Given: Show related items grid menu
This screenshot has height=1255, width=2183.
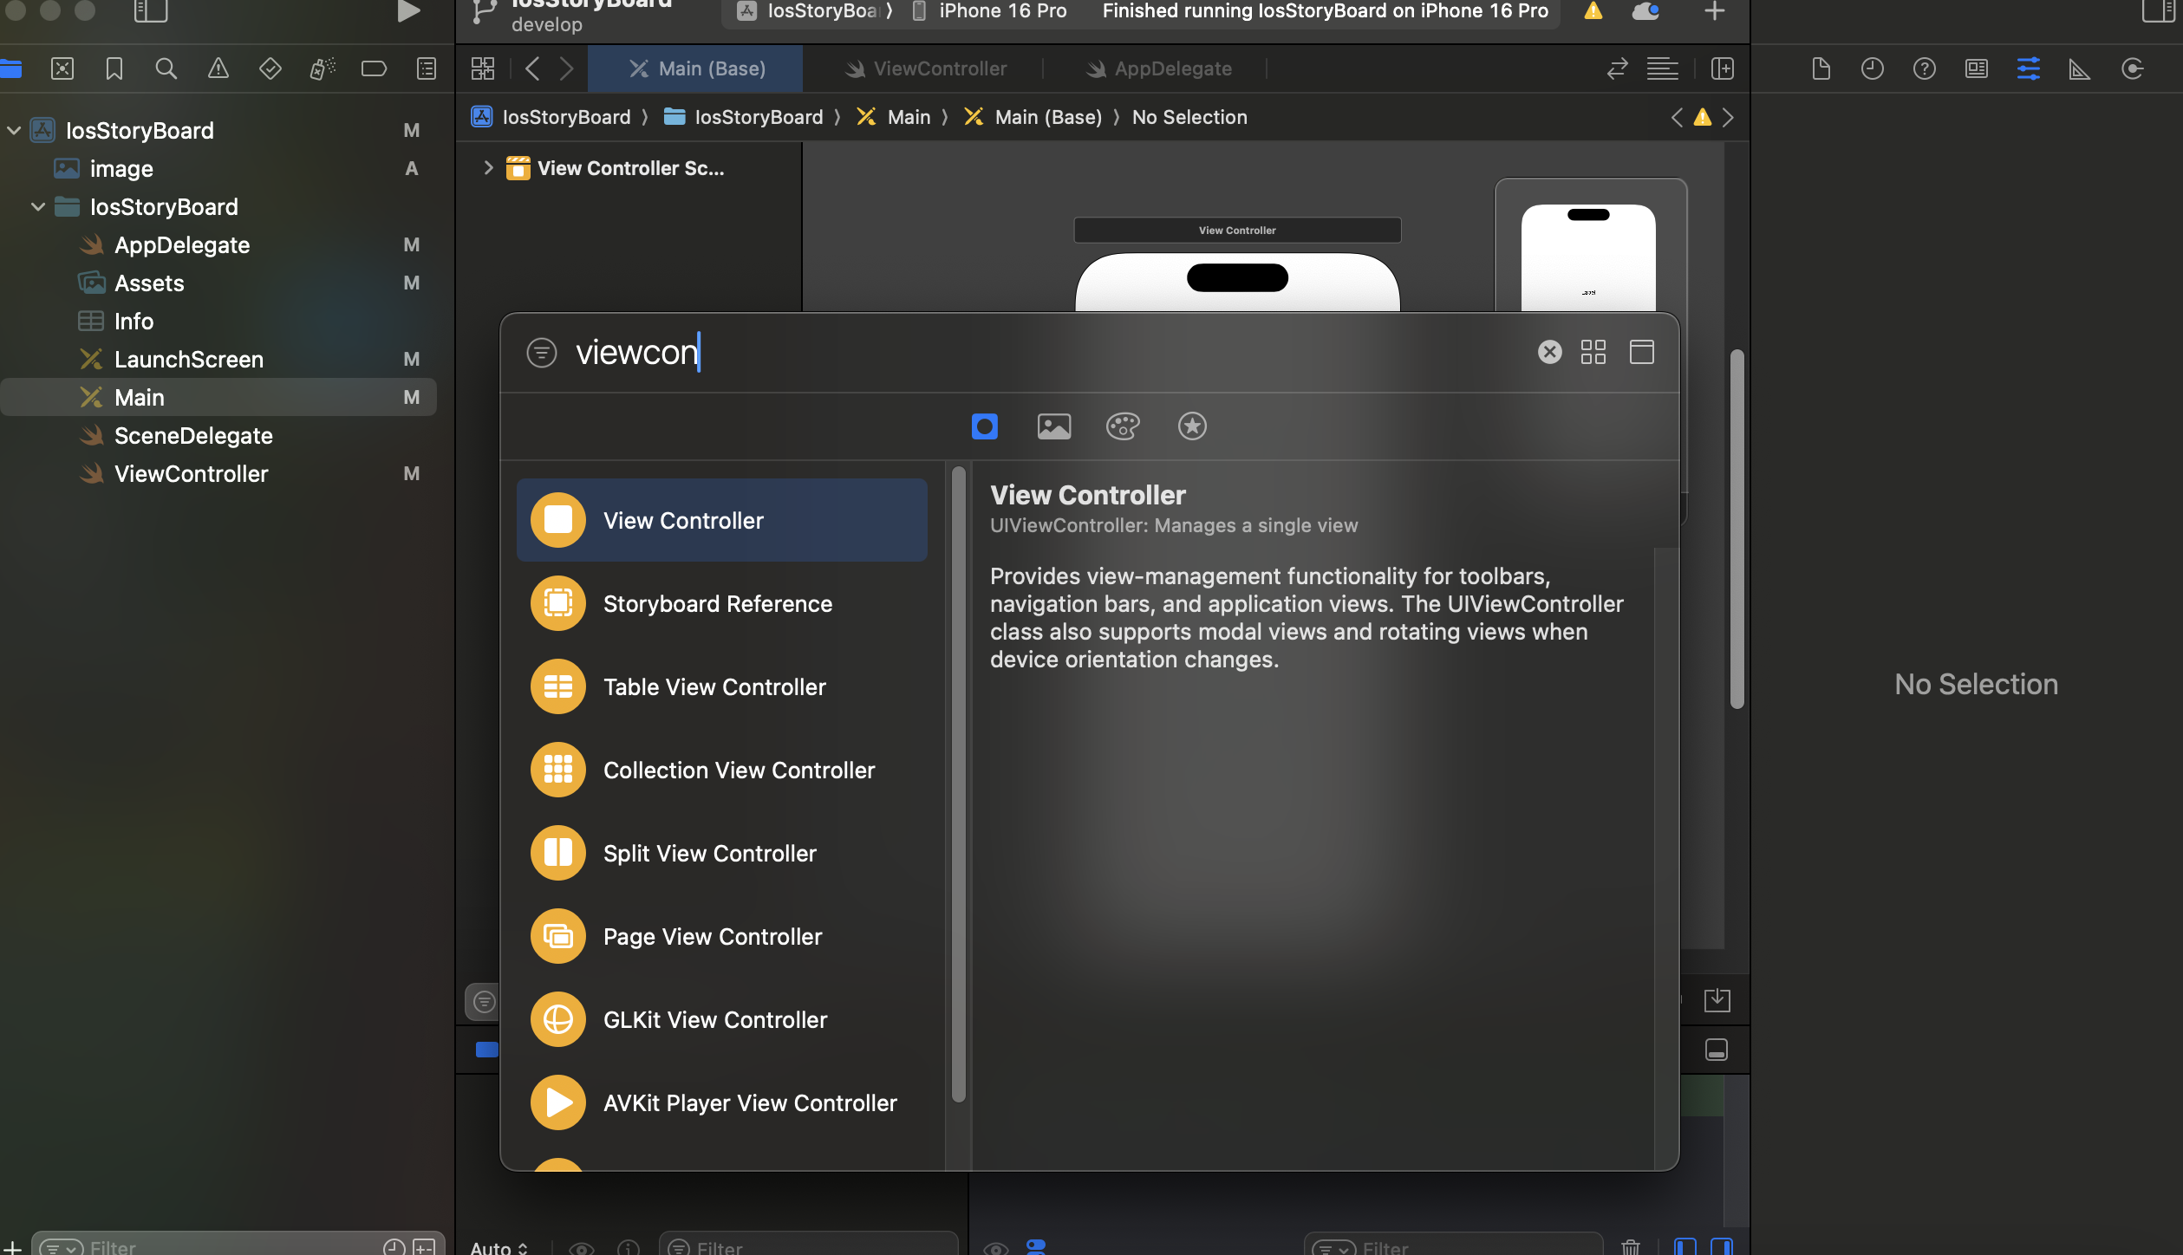Looking at the screenshot, I should click(x=483, y=68).
